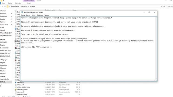Open oCam folder in the sidebar
This screenshot has height=97, width=173.
coord(2,27)
